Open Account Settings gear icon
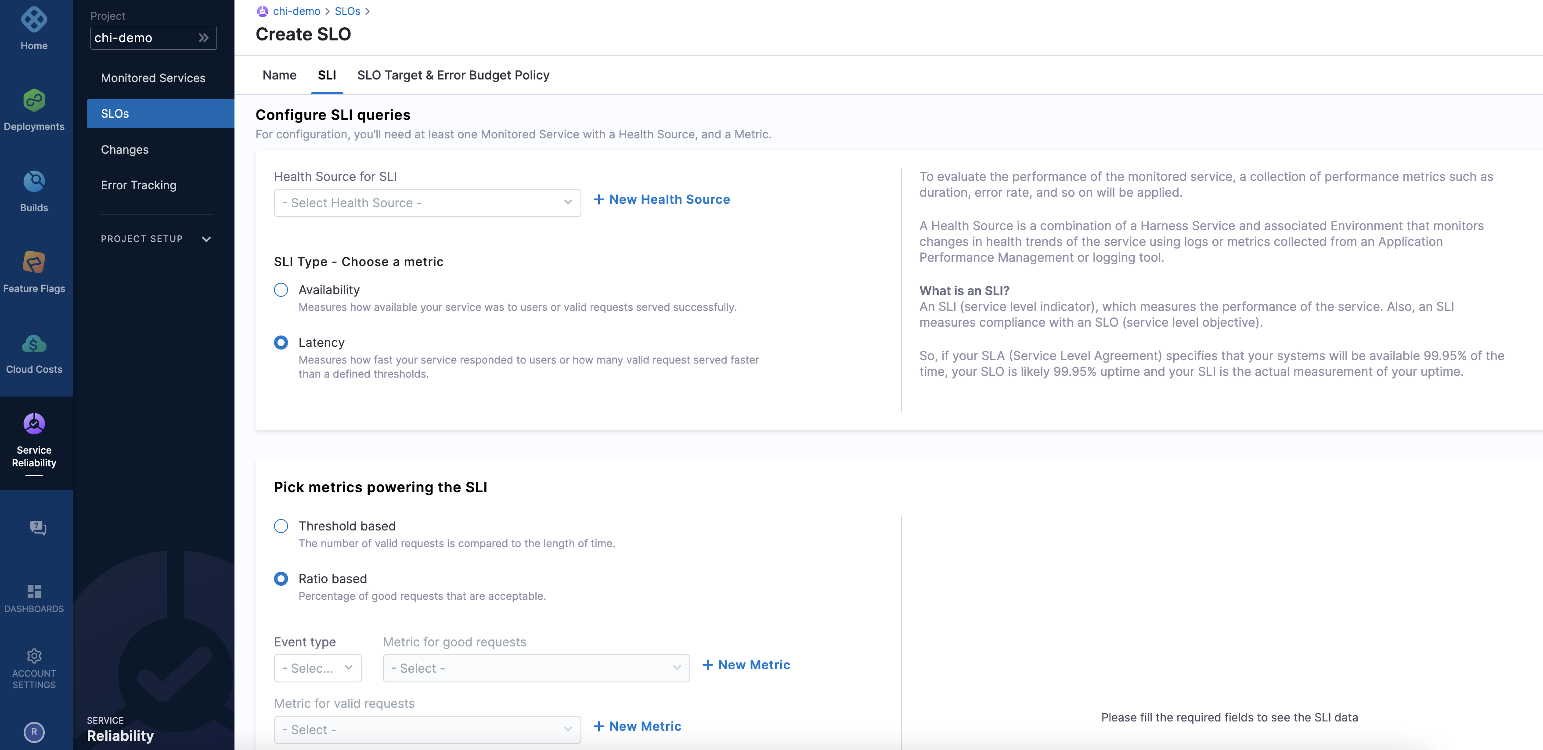The height and width of the screenshot is (750, 1543). pos(34,656)
